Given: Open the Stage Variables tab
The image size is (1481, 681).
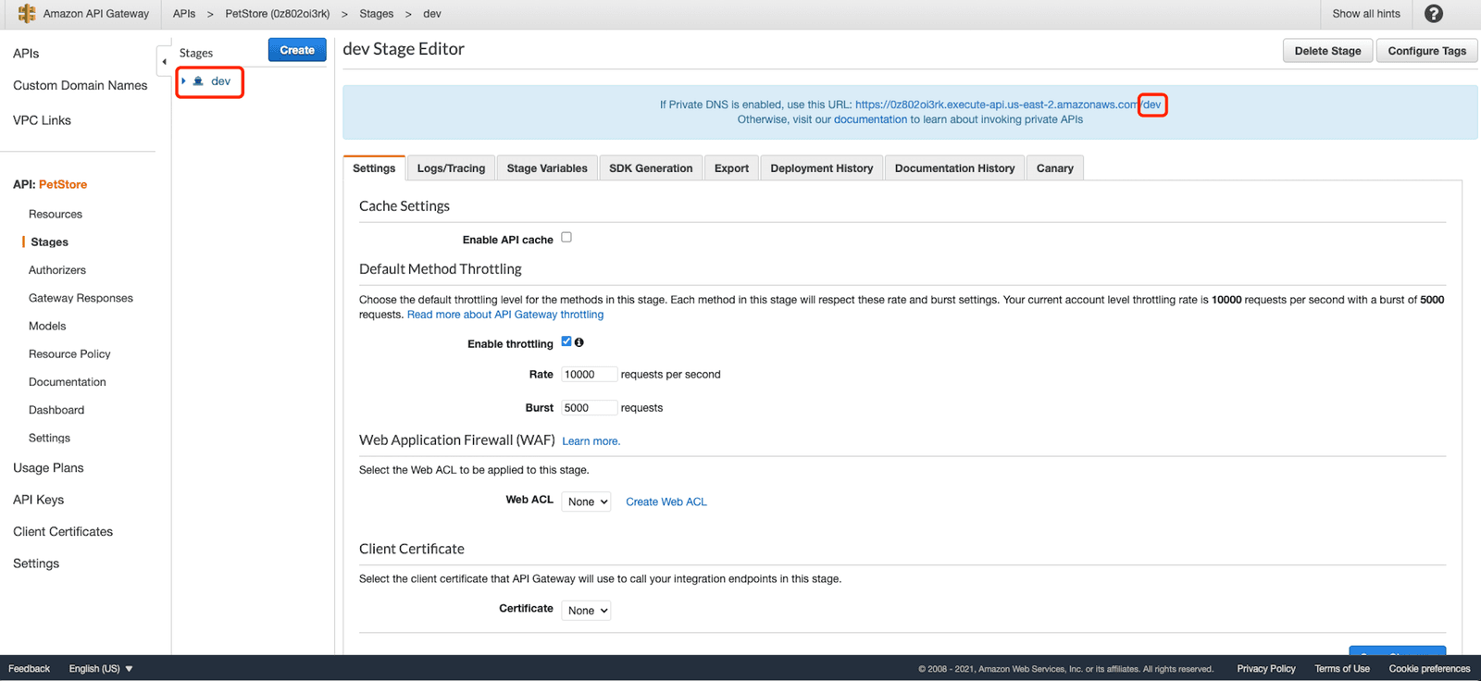Looking at the screenshot, I should tap(547, 168).
